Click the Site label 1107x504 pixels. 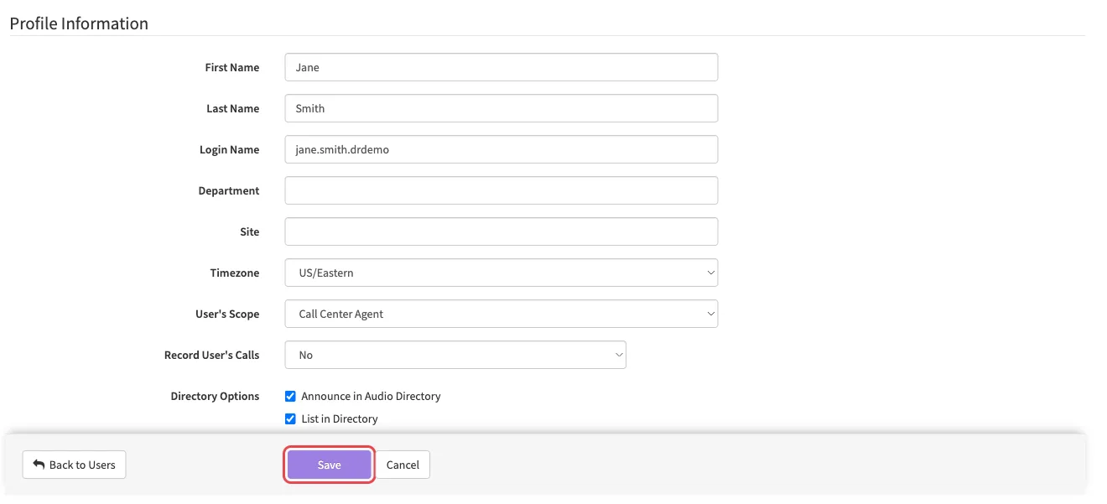click(250, 231)
